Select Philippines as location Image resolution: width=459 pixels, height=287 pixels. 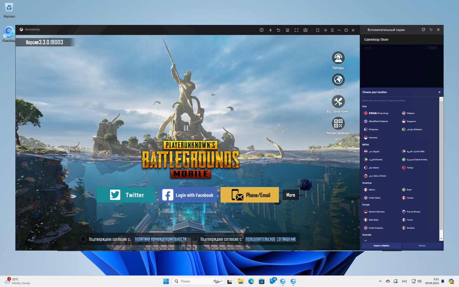pyautogui.click(x=371, y=130)
